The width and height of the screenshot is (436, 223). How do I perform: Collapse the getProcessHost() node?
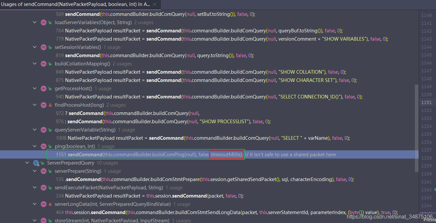pyautogui.click(x=35, y=89)
